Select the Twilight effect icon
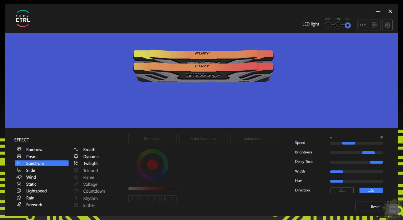 76,163
